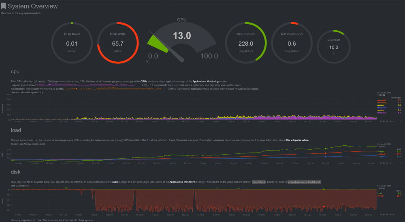Click the System Load Average chart area
The width and height of the screenshot is (405, 222).
point(194,153)
